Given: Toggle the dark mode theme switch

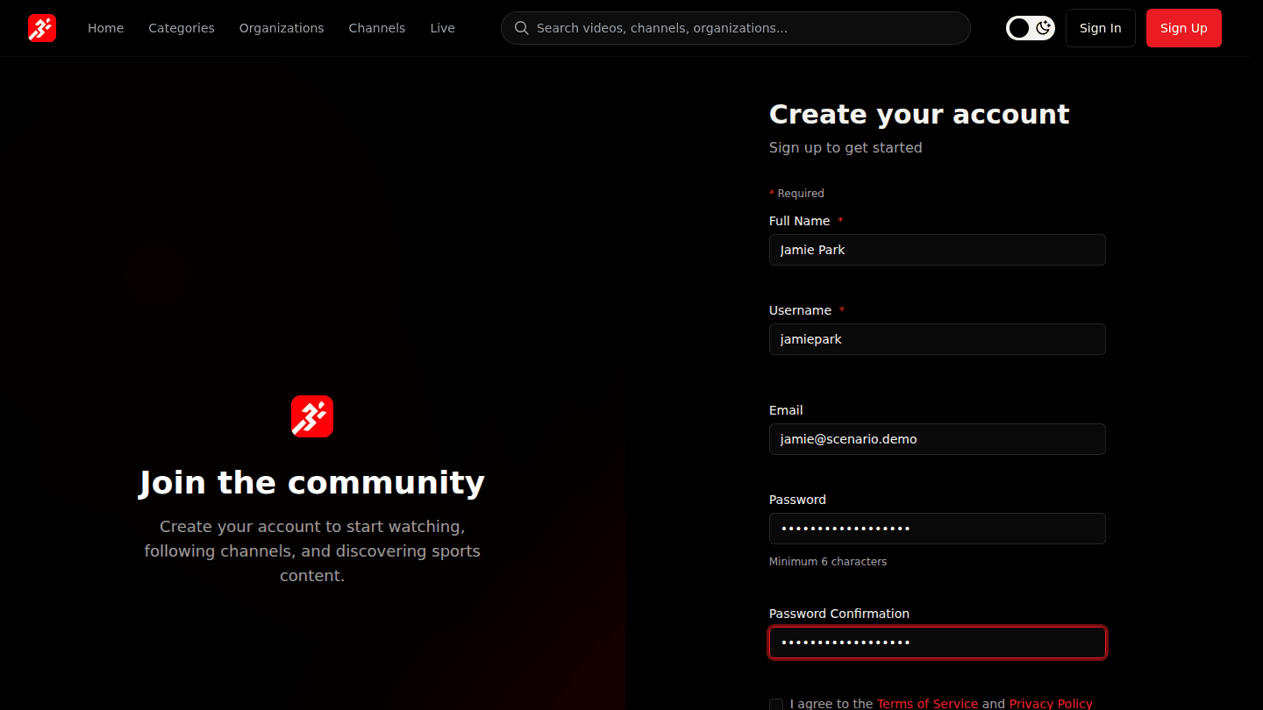Looking at the screenshot, I should [1031, 28].
